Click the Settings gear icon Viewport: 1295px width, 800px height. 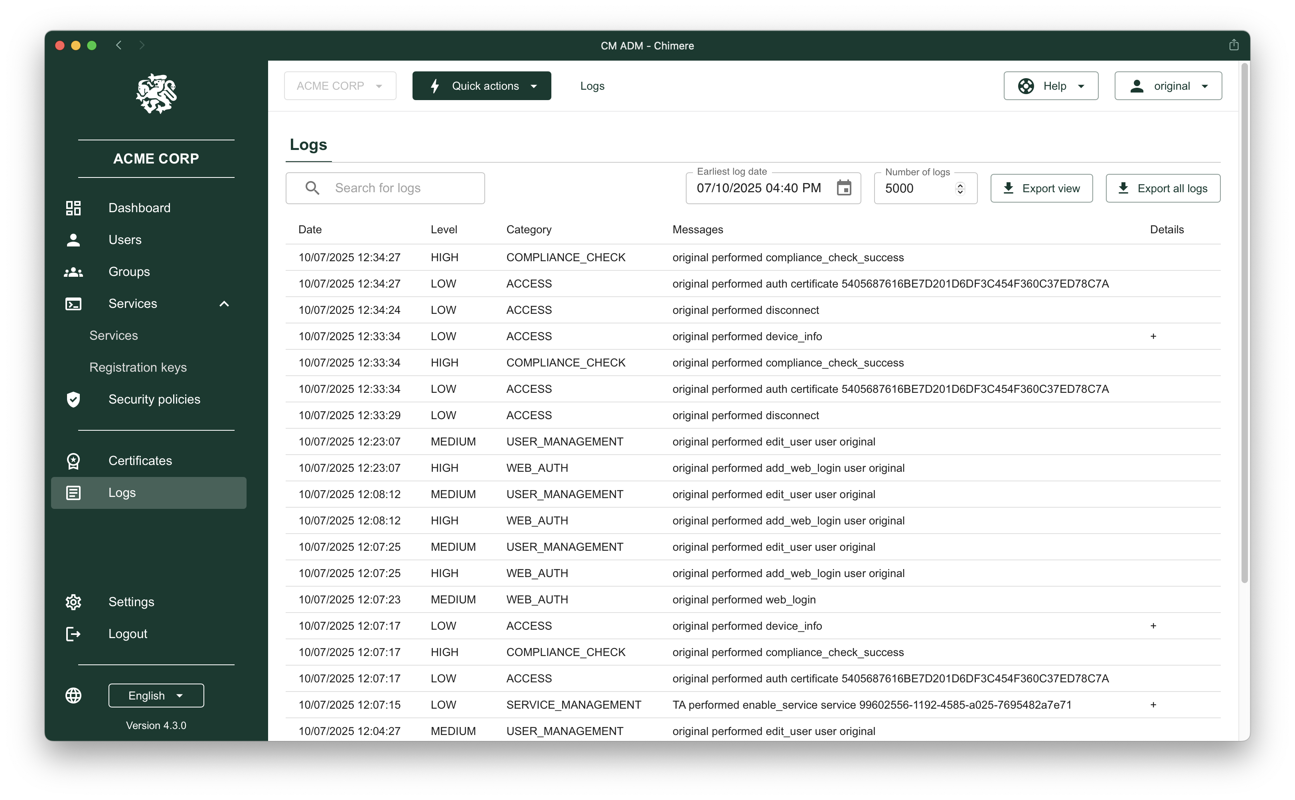(x=73, y=602)
